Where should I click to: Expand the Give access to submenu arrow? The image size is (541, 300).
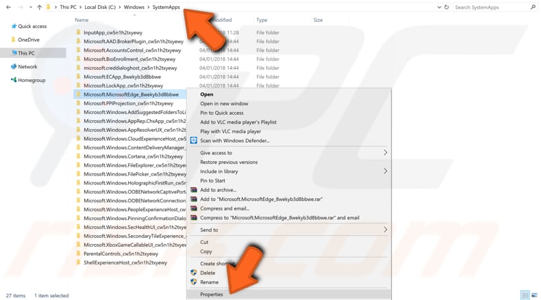point(386,152)
